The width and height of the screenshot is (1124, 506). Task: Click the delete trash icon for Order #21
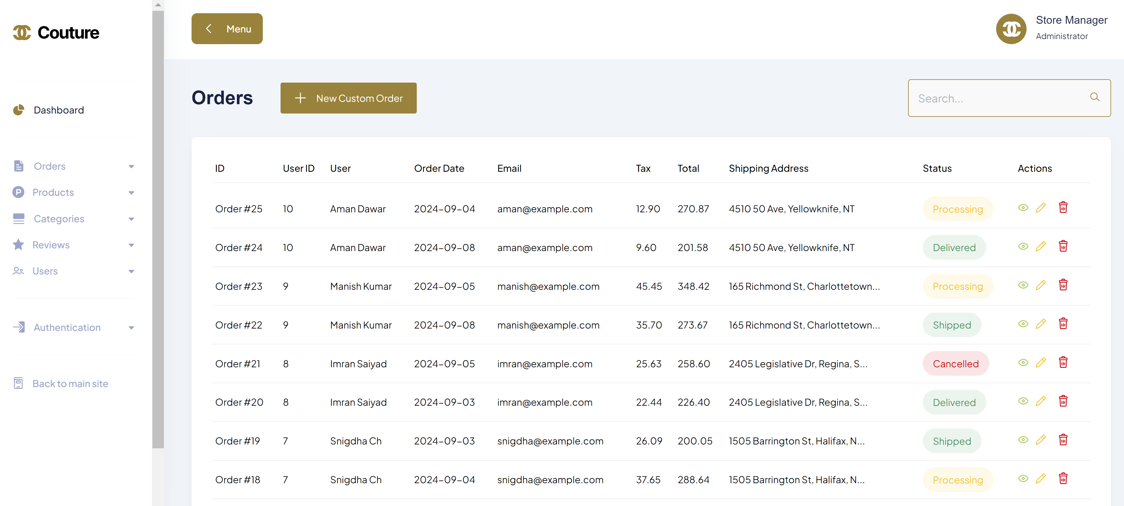pos(1063,362)
